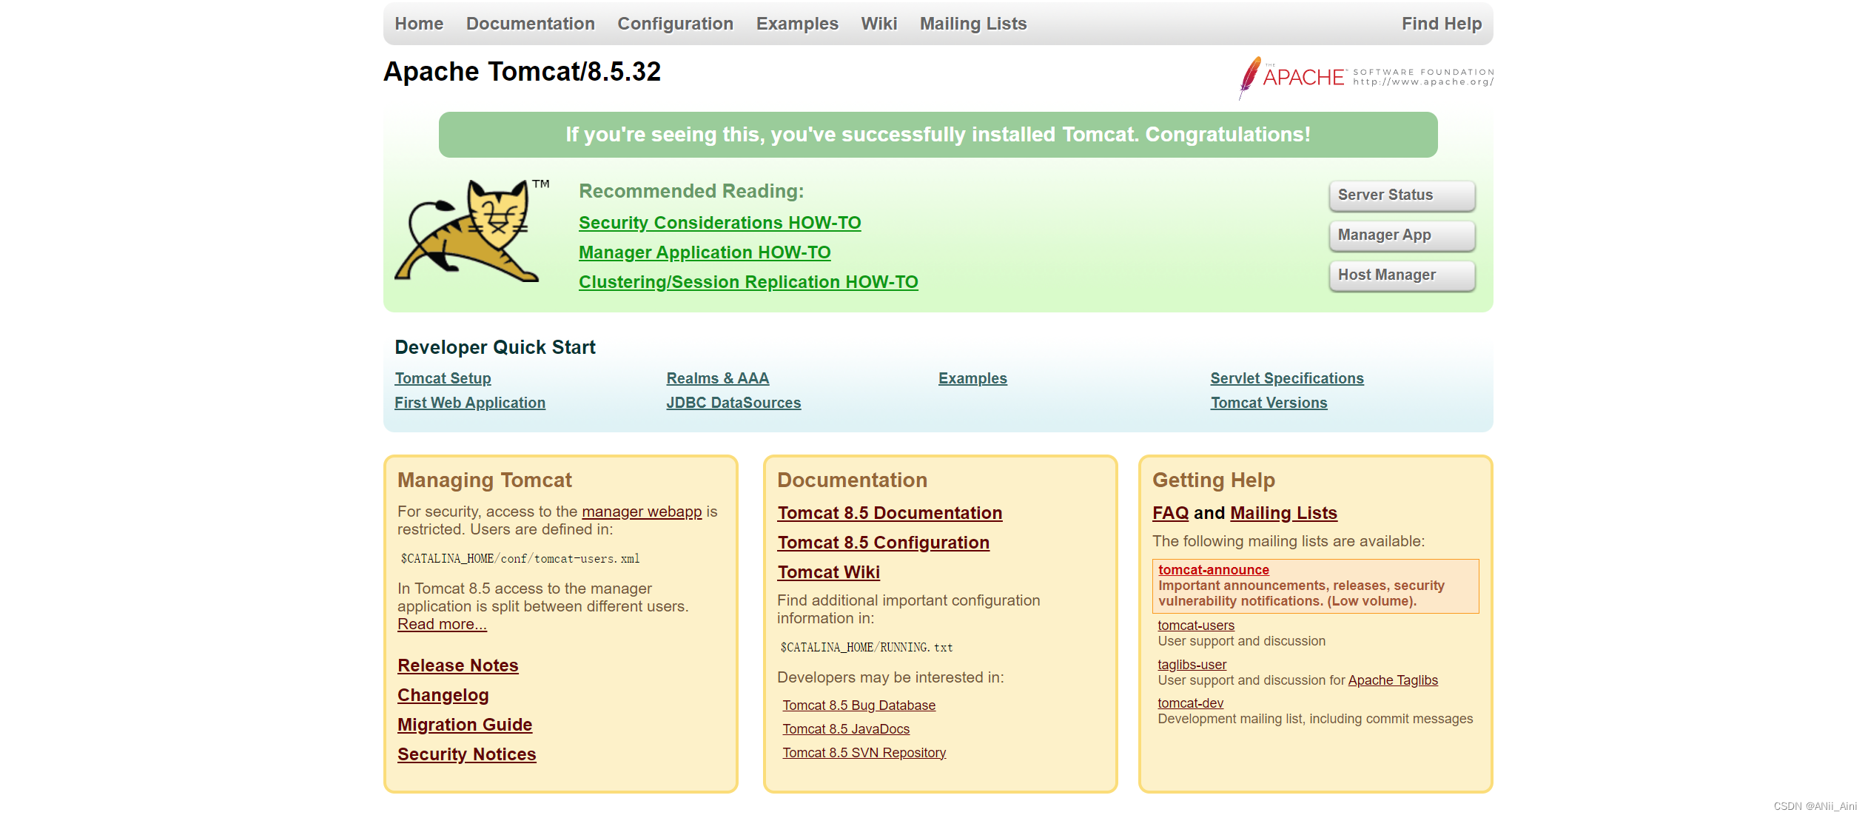Open Realms & AAA link
1868x818 pixels.
click(x=718, y=378)
